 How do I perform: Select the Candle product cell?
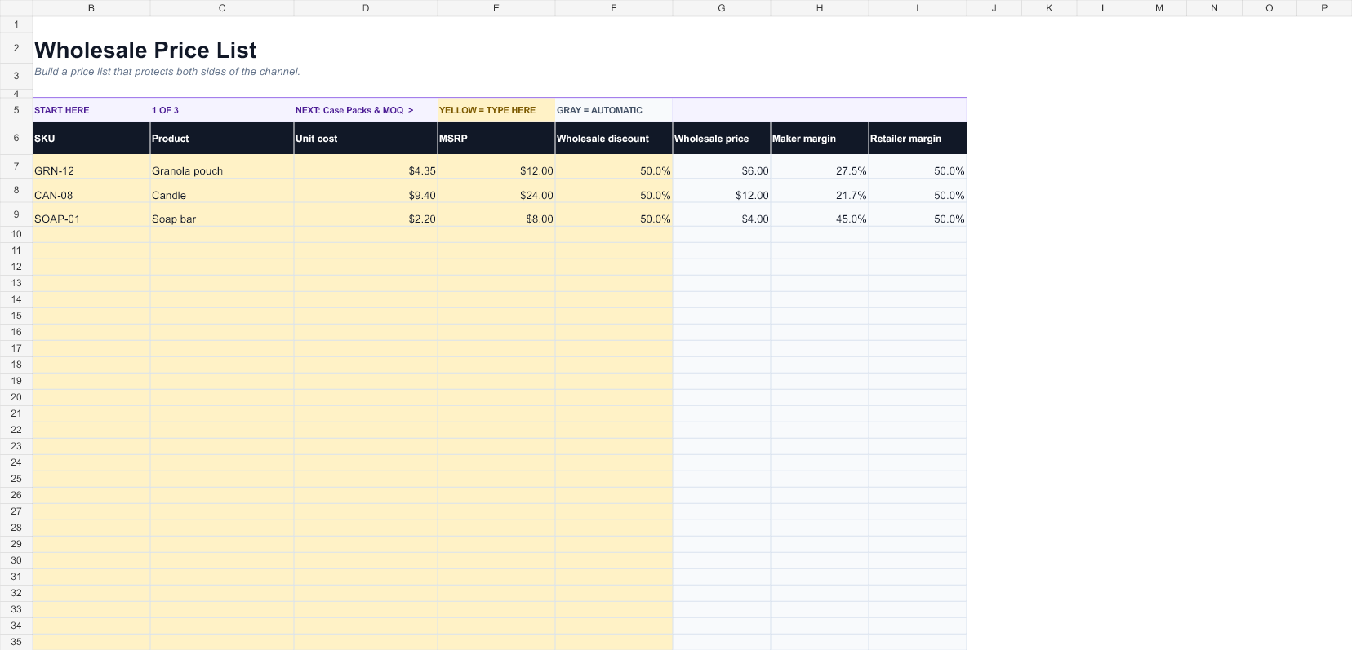[x=222, y=191]
